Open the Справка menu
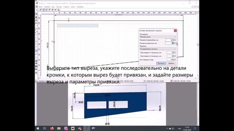This screenshot has height=131, width=234. tap(80, 7)
